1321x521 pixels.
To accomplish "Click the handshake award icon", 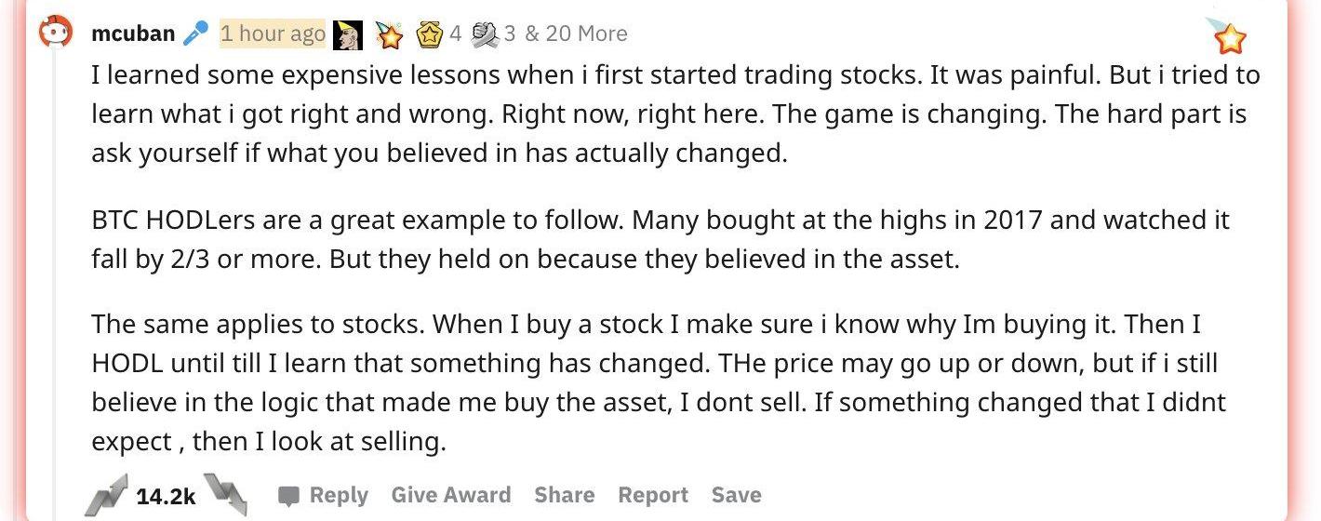I will (485, 34).
